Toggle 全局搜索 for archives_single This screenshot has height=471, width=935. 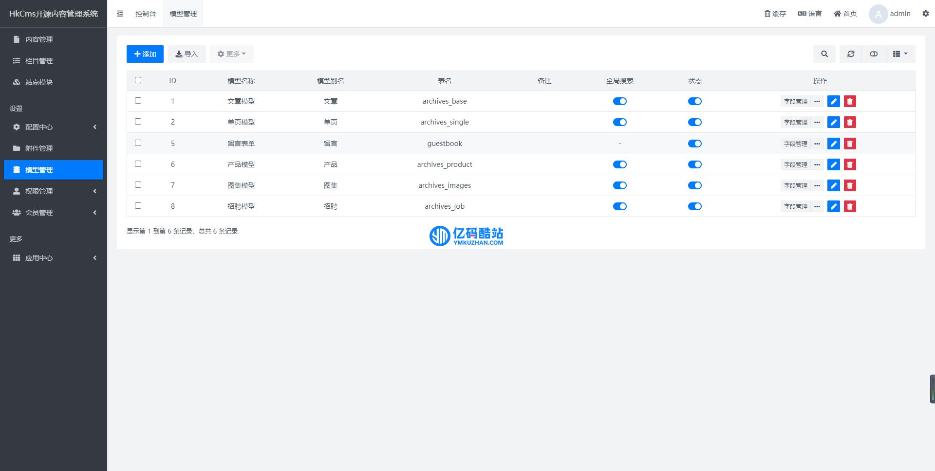pyautogui.click(x=619, y=122)
